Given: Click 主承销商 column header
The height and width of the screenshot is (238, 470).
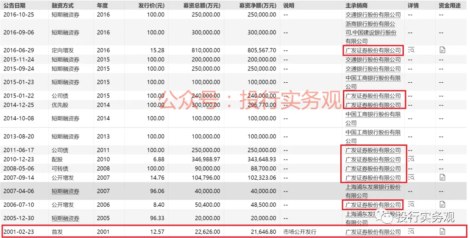Looking at the screenshot, I should click(356, 5).
